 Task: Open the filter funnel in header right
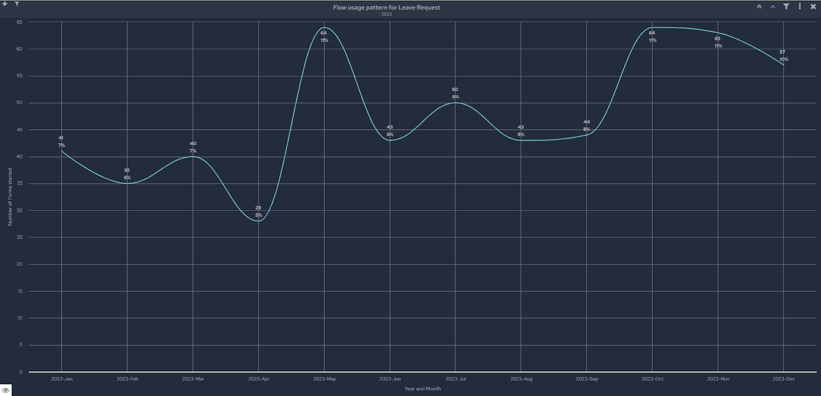point(786,7)
